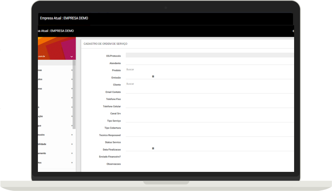Open the Emissão date calendar icon

(153, 77)
